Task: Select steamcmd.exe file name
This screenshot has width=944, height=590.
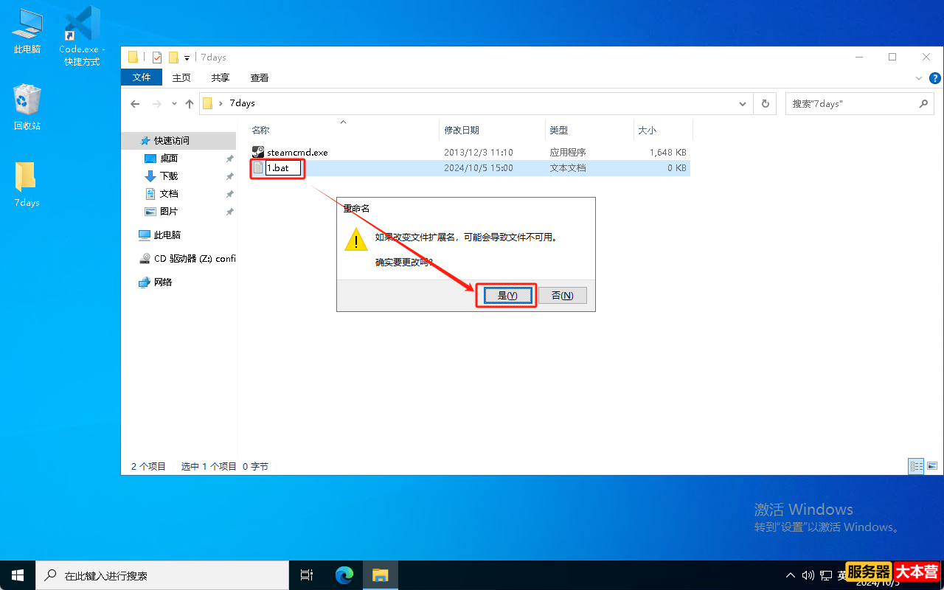Action: 297,153
